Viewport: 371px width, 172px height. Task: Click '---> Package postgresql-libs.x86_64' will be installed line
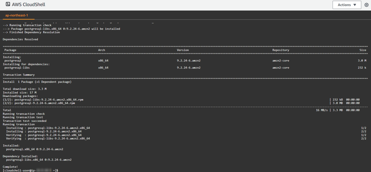pyautogui.click(x=62, y=29)
